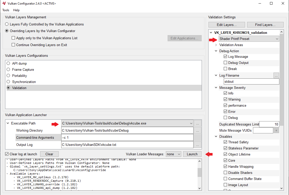Disable the Thread Safety check
289x195 pixels.
tap(225, 142)
